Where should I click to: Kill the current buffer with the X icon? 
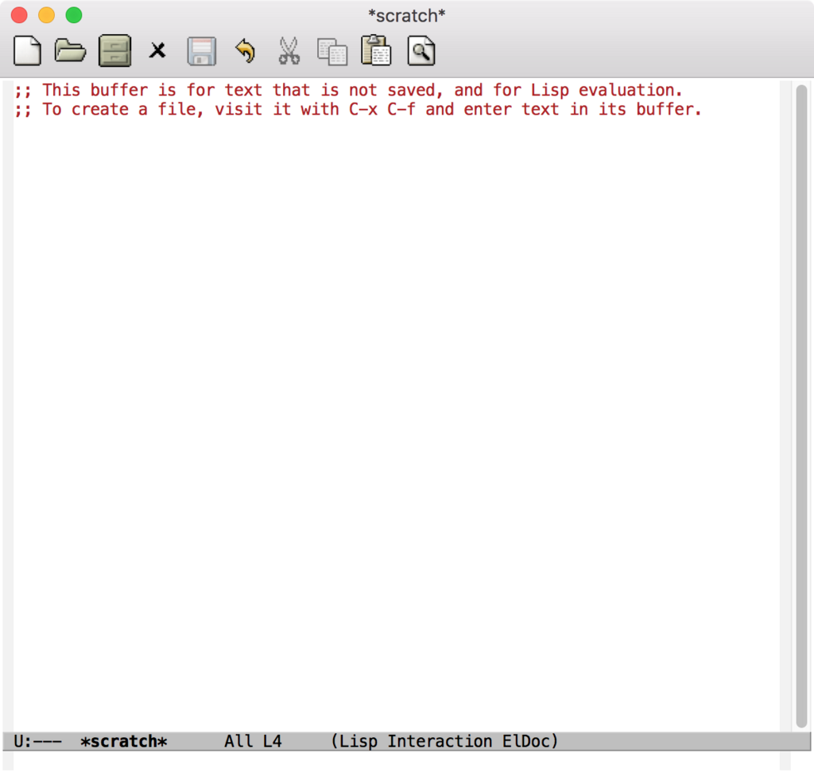click(x=157, y=51)
